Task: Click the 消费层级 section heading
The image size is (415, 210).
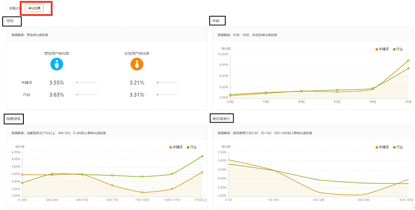Action: [13, 118]
